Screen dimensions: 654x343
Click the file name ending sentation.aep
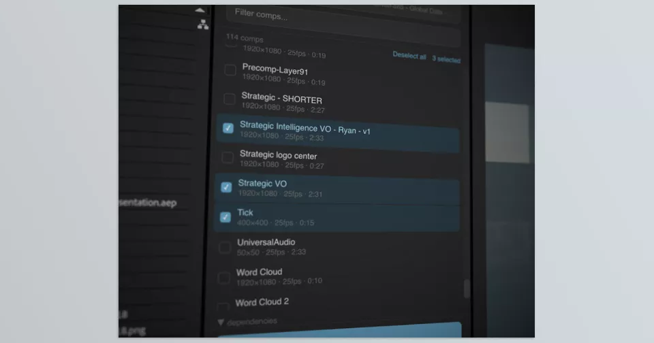pyautogui.click(x=148, y=203)
